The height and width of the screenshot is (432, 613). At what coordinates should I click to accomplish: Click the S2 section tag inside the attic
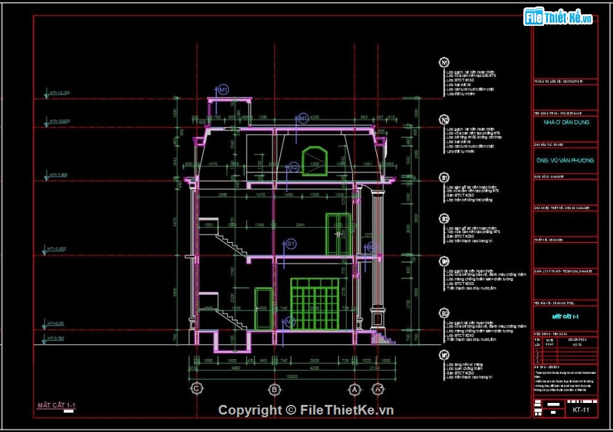pyautogui.click(x=294, y=168)
